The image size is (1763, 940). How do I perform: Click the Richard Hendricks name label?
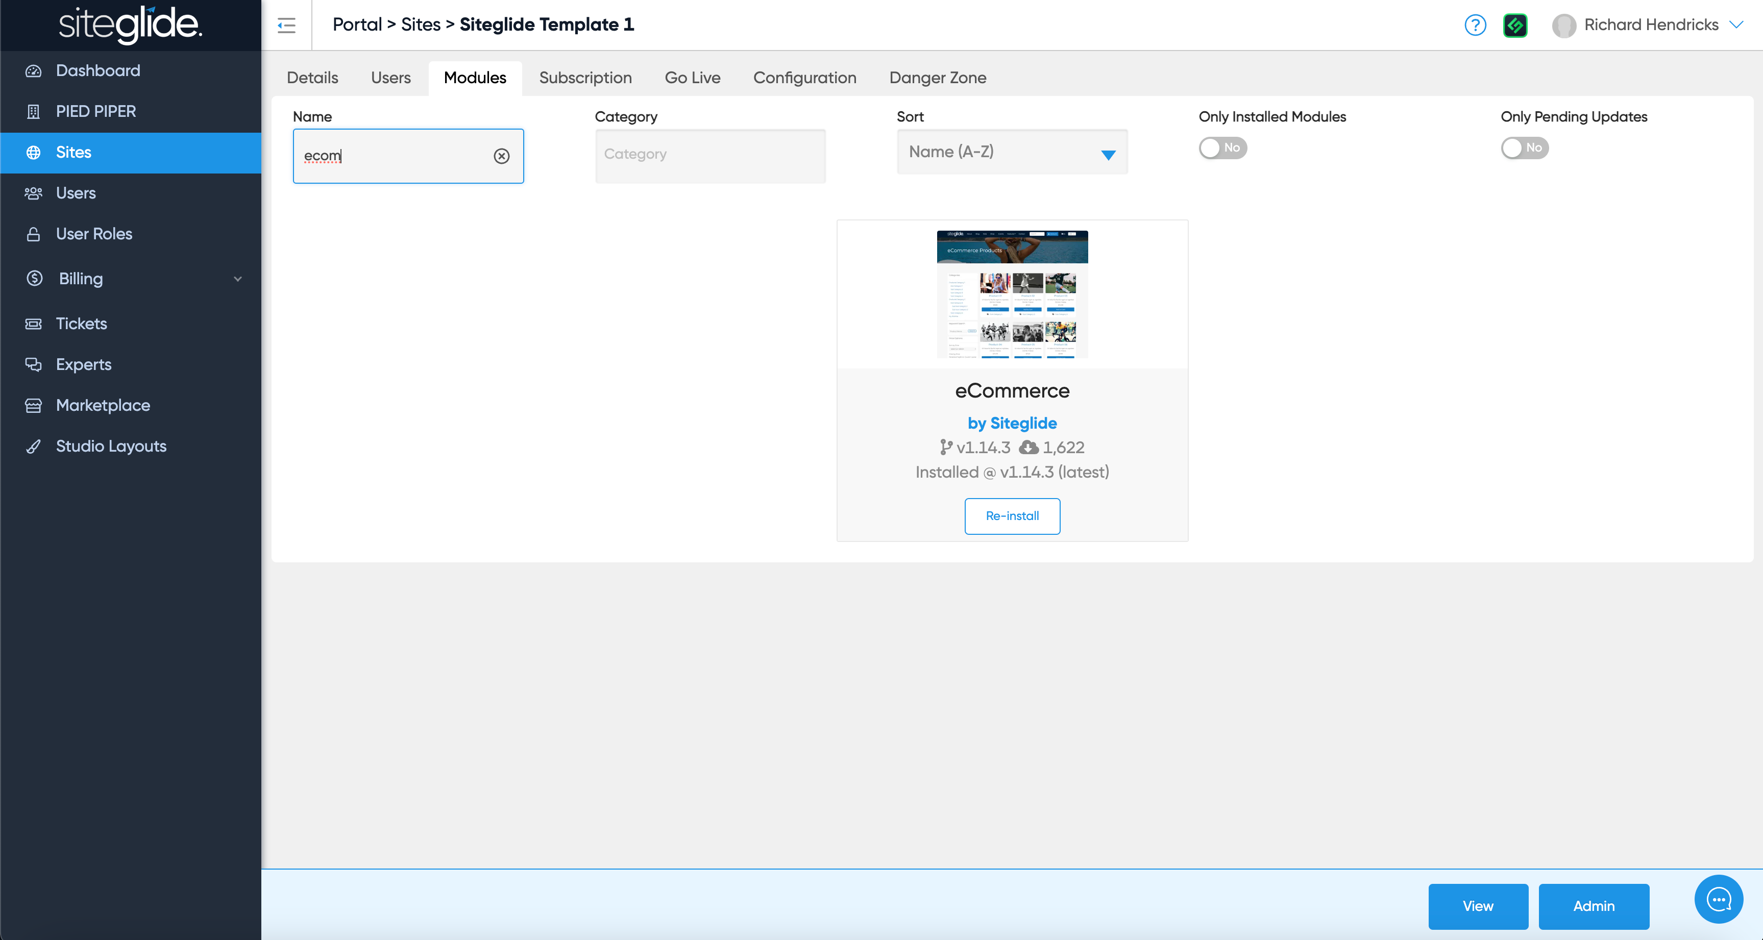[x=1651, y=24]
